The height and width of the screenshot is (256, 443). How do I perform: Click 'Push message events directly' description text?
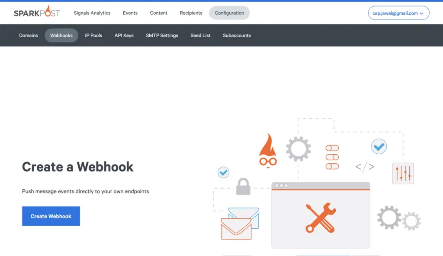85,191
